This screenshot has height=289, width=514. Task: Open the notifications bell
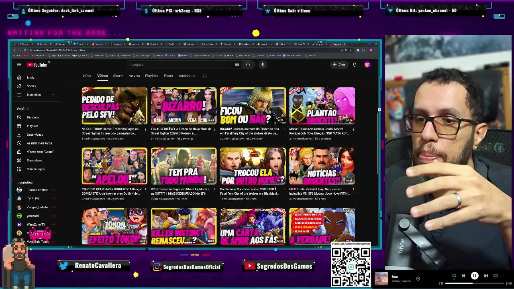[355, 65]
